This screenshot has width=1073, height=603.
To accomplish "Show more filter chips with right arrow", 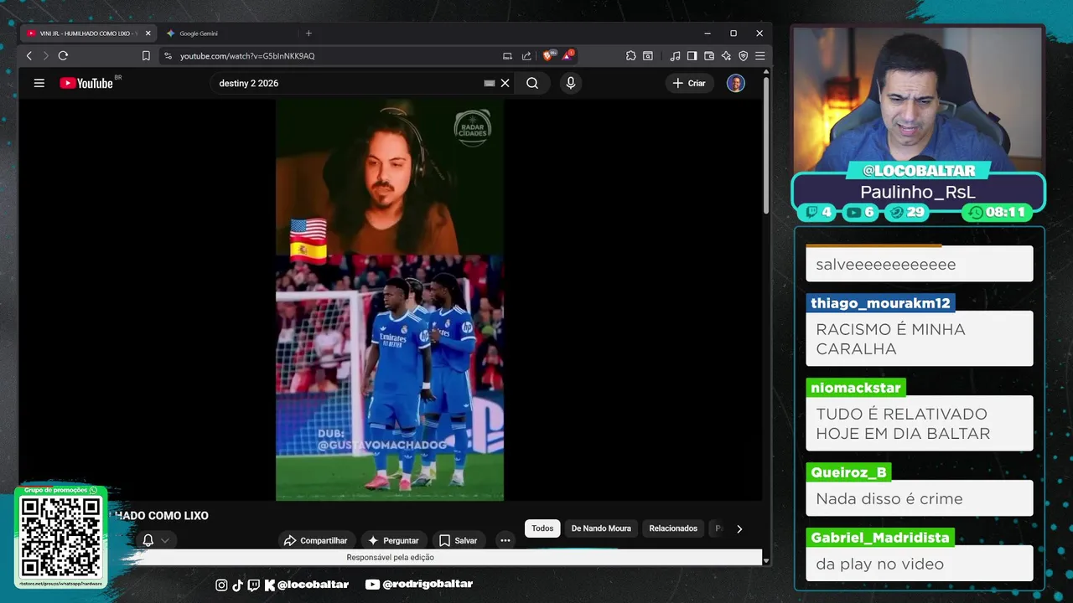I will [739, 528].
